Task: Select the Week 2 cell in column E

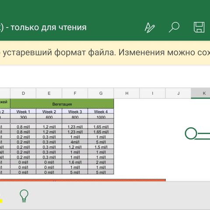Action: click(x=49, y=112)
